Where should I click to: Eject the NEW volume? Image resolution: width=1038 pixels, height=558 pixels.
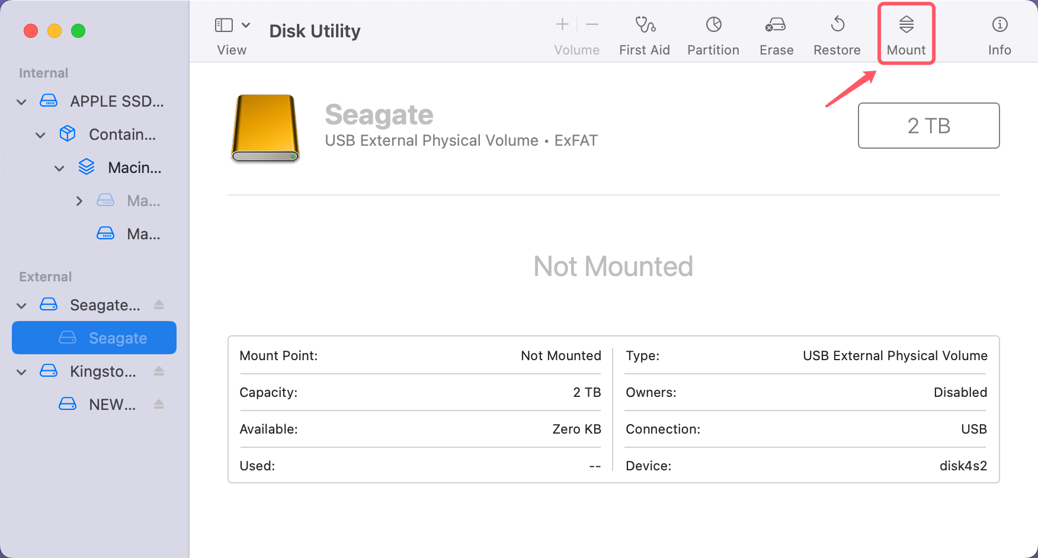pos(159,404)
